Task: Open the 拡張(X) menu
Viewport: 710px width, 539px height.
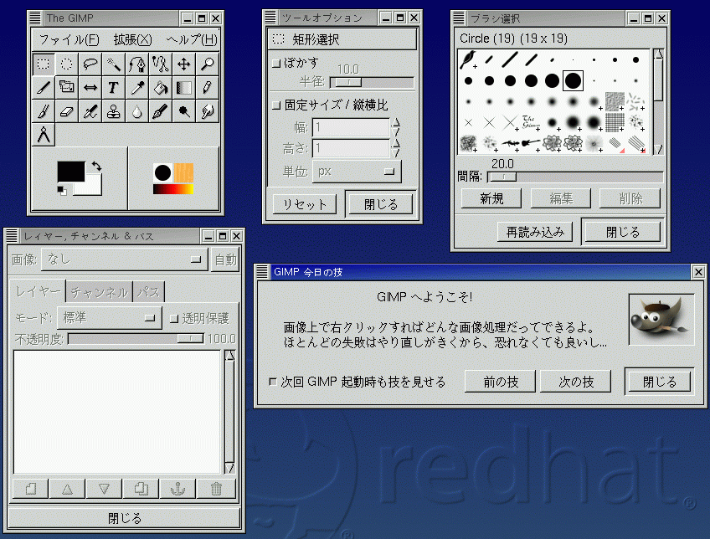Action: pyautogui.click(x=132, y=40)
